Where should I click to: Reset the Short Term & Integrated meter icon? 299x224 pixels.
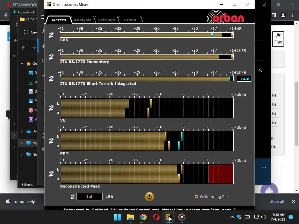coord(51,79)
